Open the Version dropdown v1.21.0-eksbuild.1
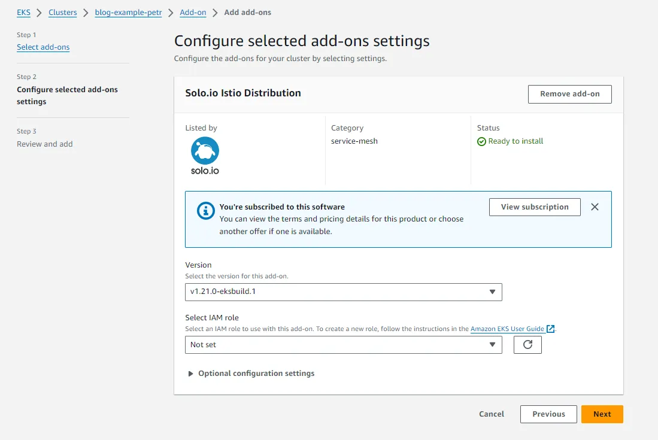The height and width of the screenshot is (440, 658). click(343, 292)
